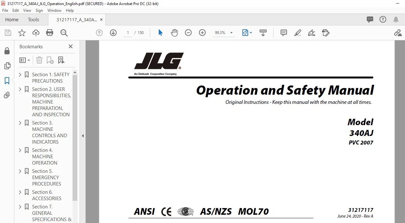
Task: Open the chat messages icon
Action: 370,20
